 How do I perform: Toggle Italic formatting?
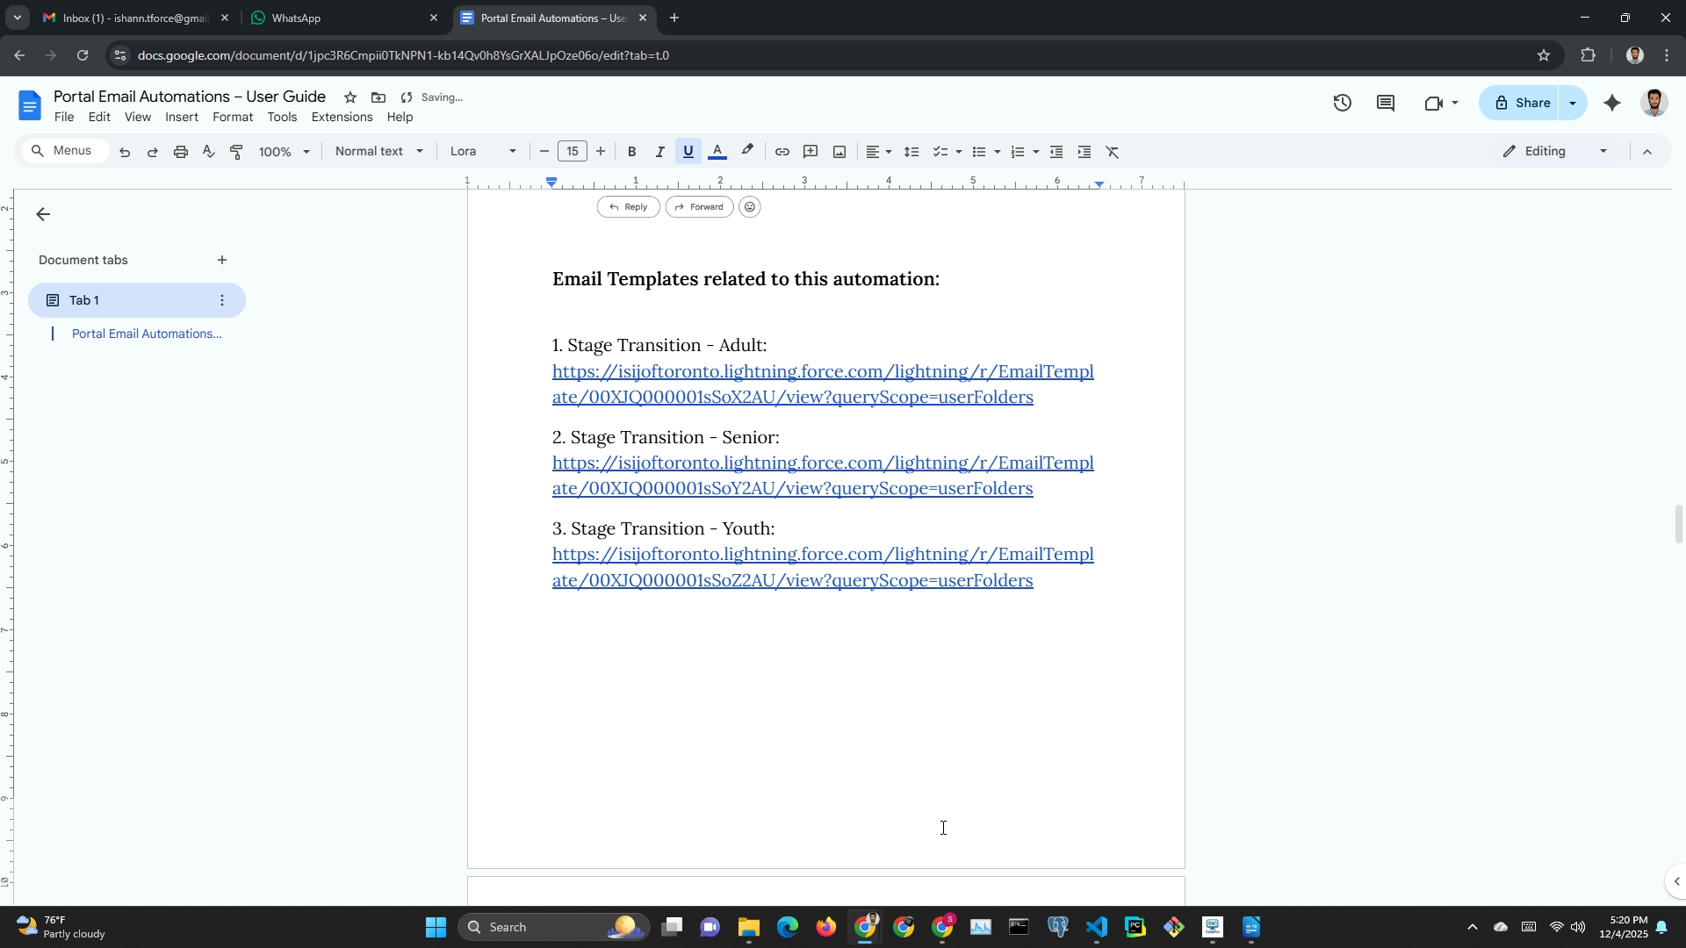coord(659,152)
